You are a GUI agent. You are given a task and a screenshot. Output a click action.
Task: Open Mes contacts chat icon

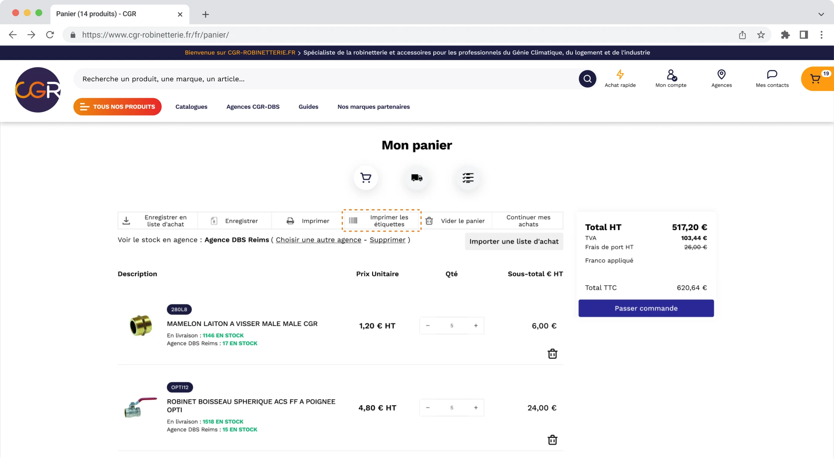772,74
